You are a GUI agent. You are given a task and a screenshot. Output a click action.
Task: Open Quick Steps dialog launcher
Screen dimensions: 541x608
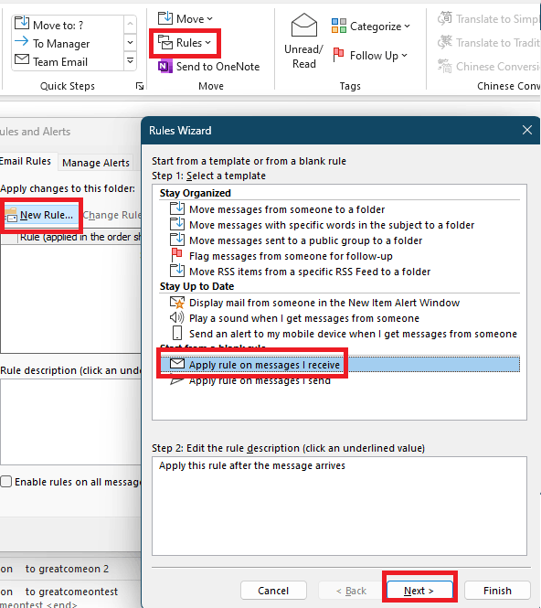point(140,86)
